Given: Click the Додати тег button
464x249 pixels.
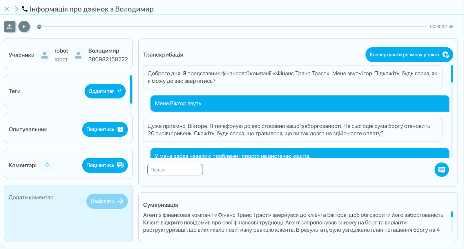Looking at the screenshot, I should coord(105,91).
